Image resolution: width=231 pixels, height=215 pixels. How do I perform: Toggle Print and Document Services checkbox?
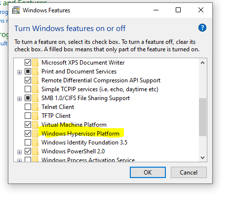(x=28, y=72)
